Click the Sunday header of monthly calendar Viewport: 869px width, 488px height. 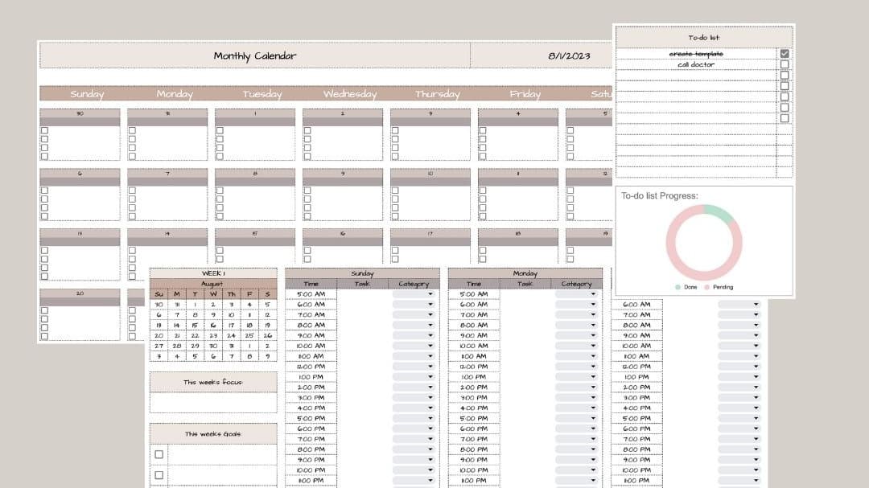click(87, 93)
